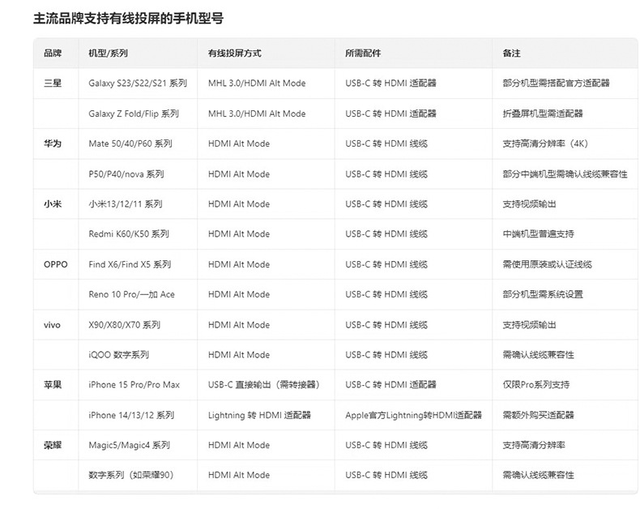Click 仅限Pro系列支持 note

pos(536,385)
